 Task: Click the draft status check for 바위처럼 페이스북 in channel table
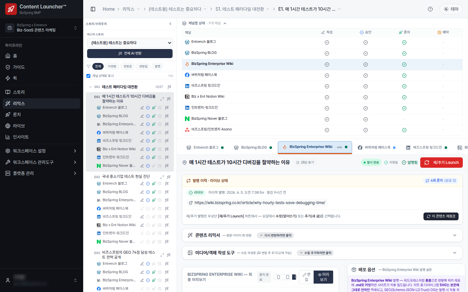(327, 76)
